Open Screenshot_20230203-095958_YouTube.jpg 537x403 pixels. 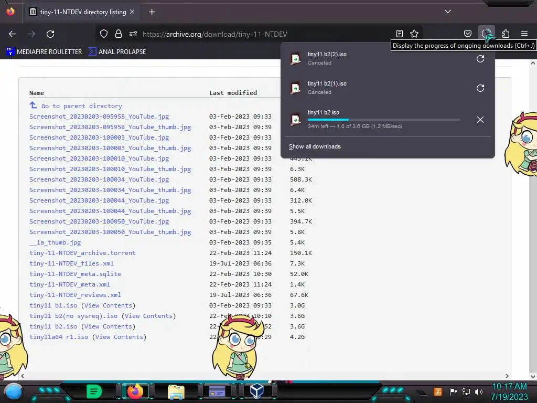tap(99, 116)
